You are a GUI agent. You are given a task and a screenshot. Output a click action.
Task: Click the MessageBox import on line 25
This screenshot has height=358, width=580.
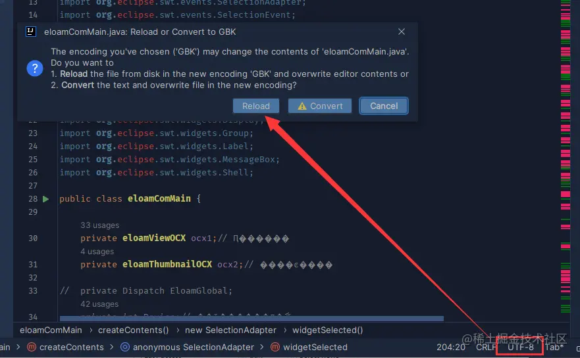click(x=170, y=160)
